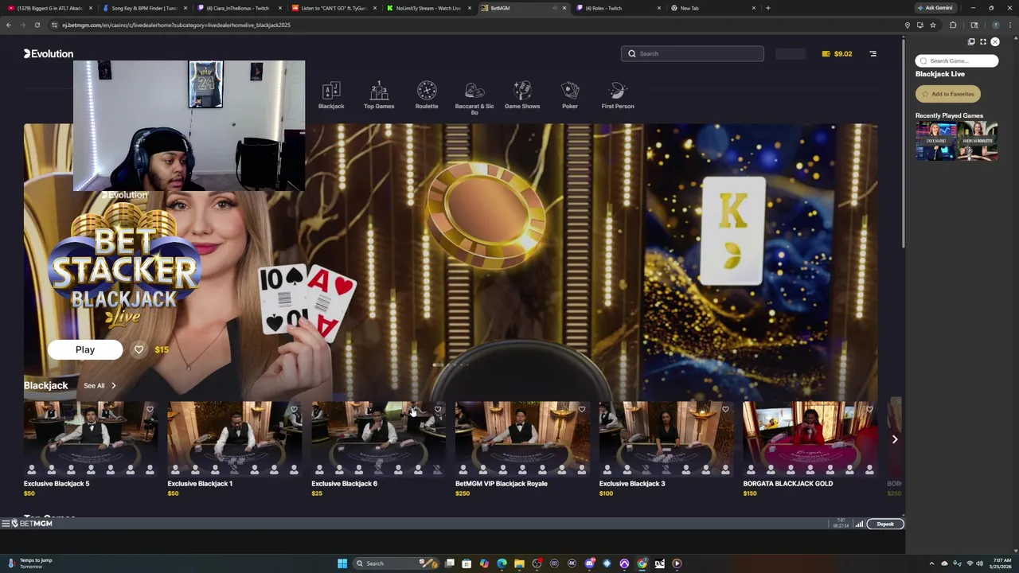Favorite Bet Stacker Blackjack with heart icon

click(x=139, y=349)
